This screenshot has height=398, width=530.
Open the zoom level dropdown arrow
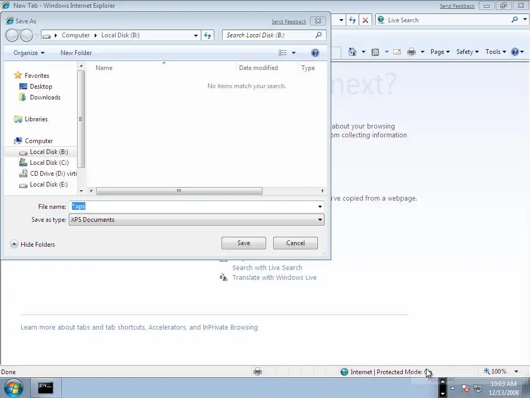point(516,372)
